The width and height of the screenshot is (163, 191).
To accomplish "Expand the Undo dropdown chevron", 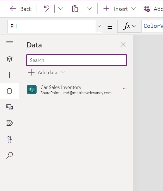I will 61,9.
